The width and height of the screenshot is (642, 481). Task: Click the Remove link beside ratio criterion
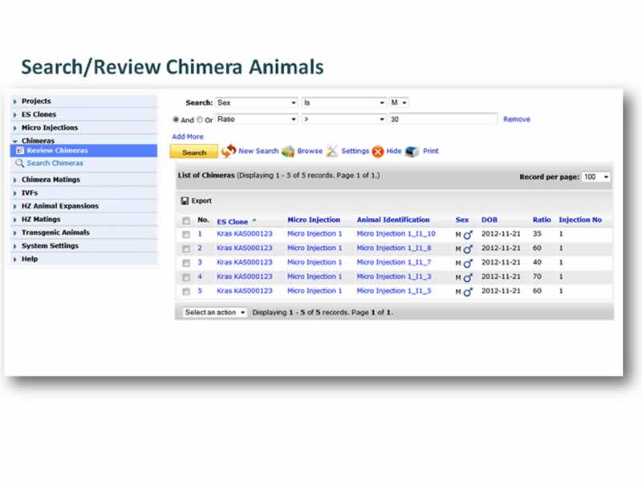tap(516, 119)
